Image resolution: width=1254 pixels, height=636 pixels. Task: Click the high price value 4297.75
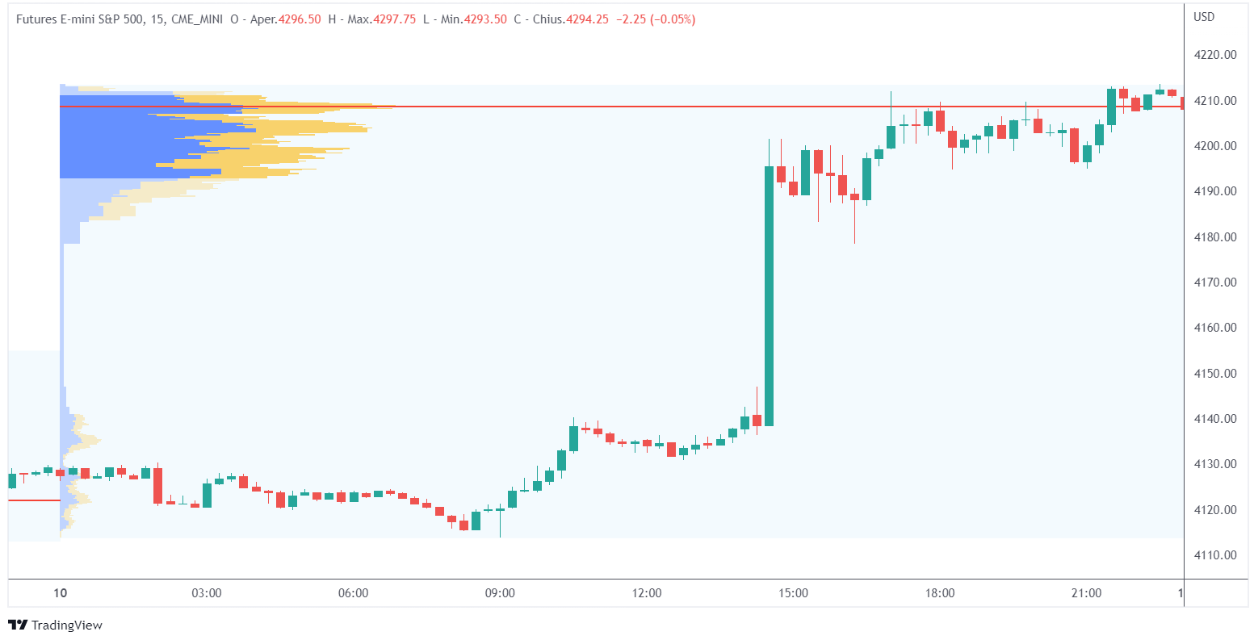(393, 19)
